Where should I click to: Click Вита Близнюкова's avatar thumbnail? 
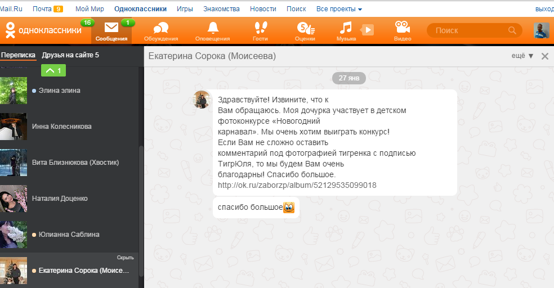point(14,163)
